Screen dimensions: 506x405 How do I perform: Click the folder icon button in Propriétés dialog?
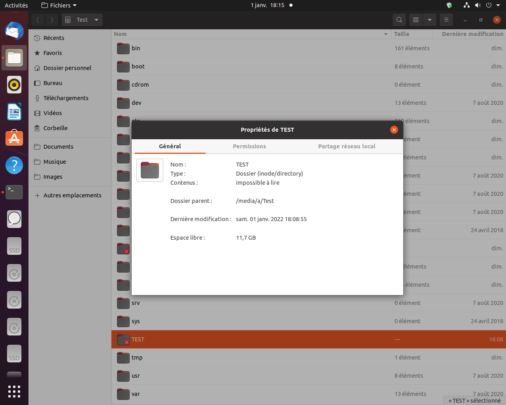pyautogui.click(x=150, y=170)
